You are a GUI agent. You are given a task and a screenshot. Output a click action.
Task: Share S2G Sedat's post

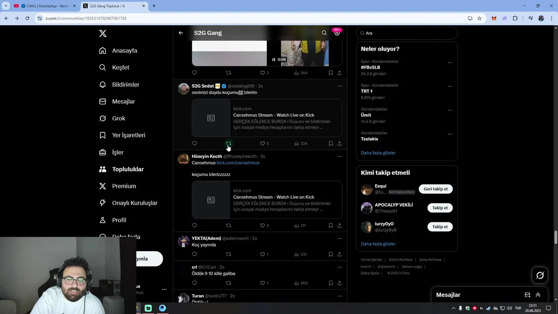click(x=339, y=143)
